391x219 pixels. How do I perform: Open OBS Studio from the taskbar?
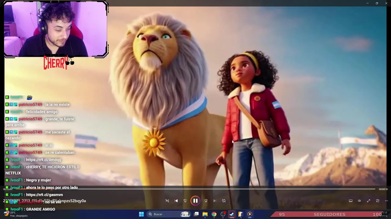pos(223,214)
